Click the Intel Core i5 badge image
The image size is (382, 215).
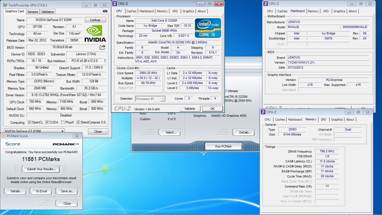[x=208, y=28]
